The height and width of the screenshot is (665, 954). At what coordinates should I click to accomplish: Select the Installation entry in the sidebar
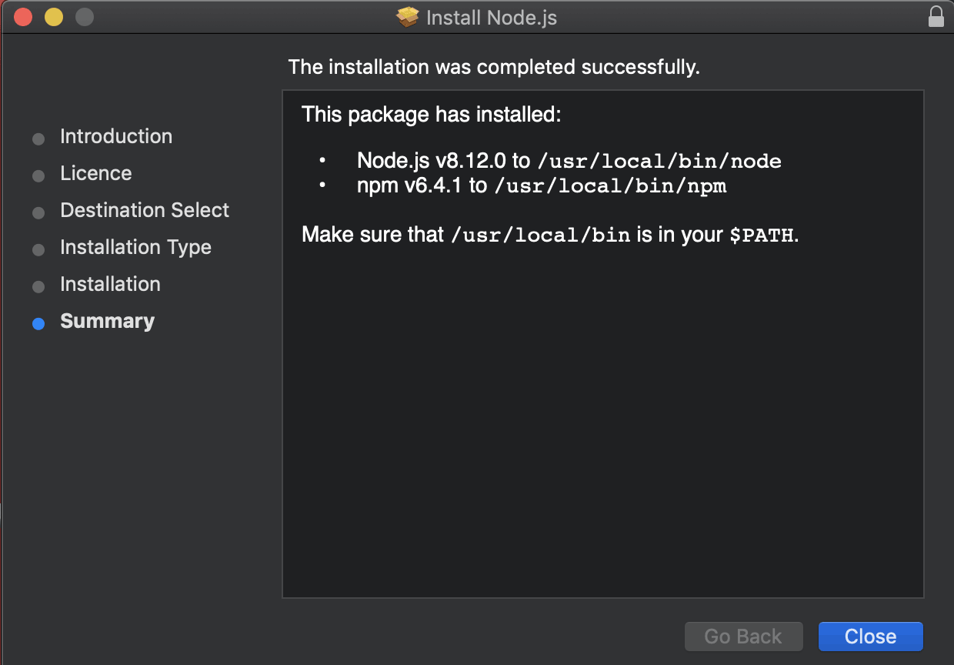point(110,284)
